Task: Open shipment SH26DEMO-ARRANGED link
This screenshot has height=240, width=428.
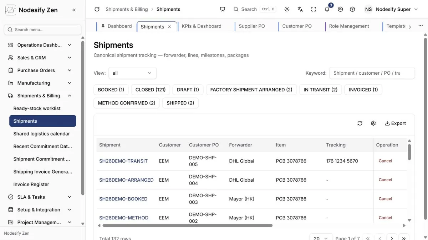Action: 126,180
